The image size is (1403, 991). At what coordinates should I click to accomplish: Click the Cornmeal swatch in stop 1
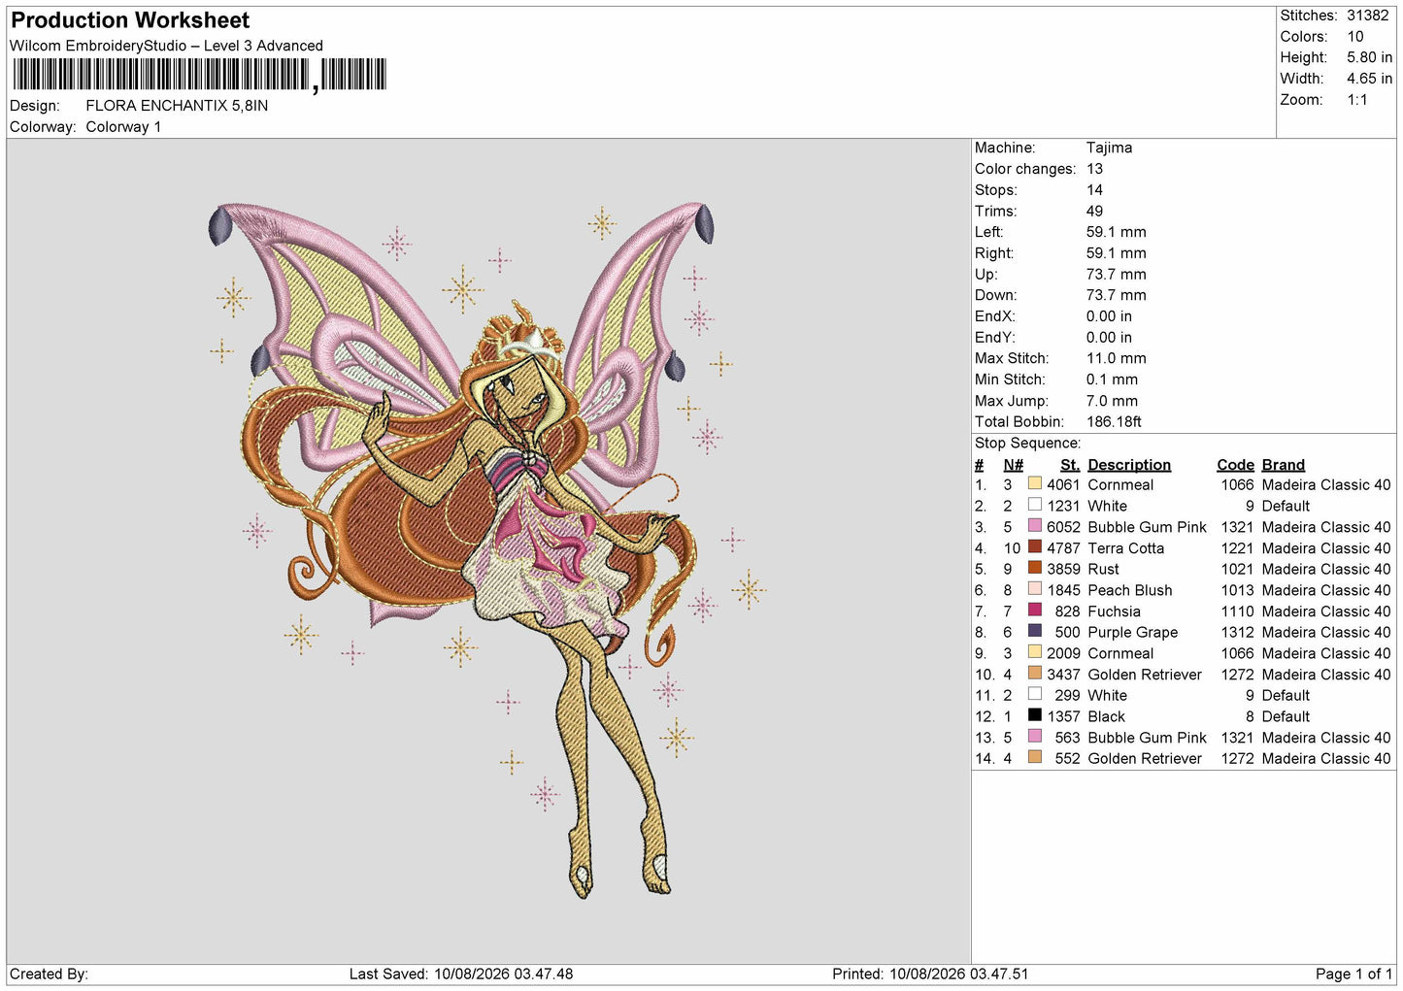click(x=1035, y=483)
